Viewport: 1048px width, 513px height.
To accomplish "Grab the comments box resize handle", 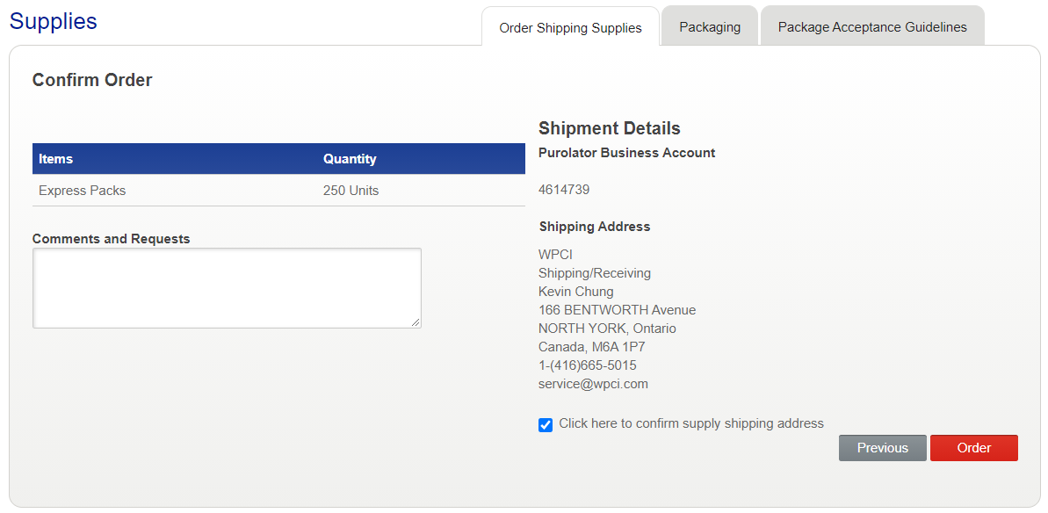I will point(416,323).
